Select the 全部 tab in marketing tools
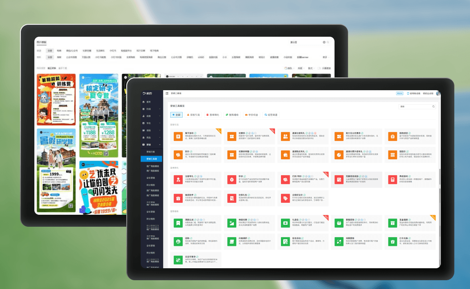 click(x=177, y=115)
